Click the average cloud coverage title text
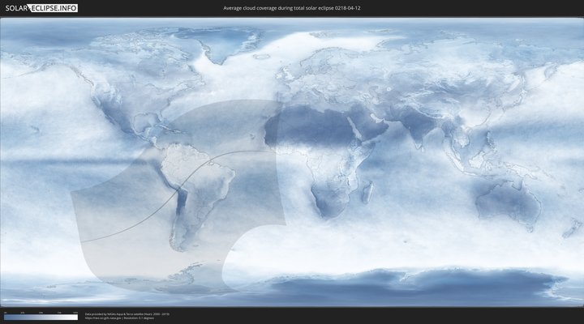The height and width of the screenshot is (324, 584). tap(291, 8)
